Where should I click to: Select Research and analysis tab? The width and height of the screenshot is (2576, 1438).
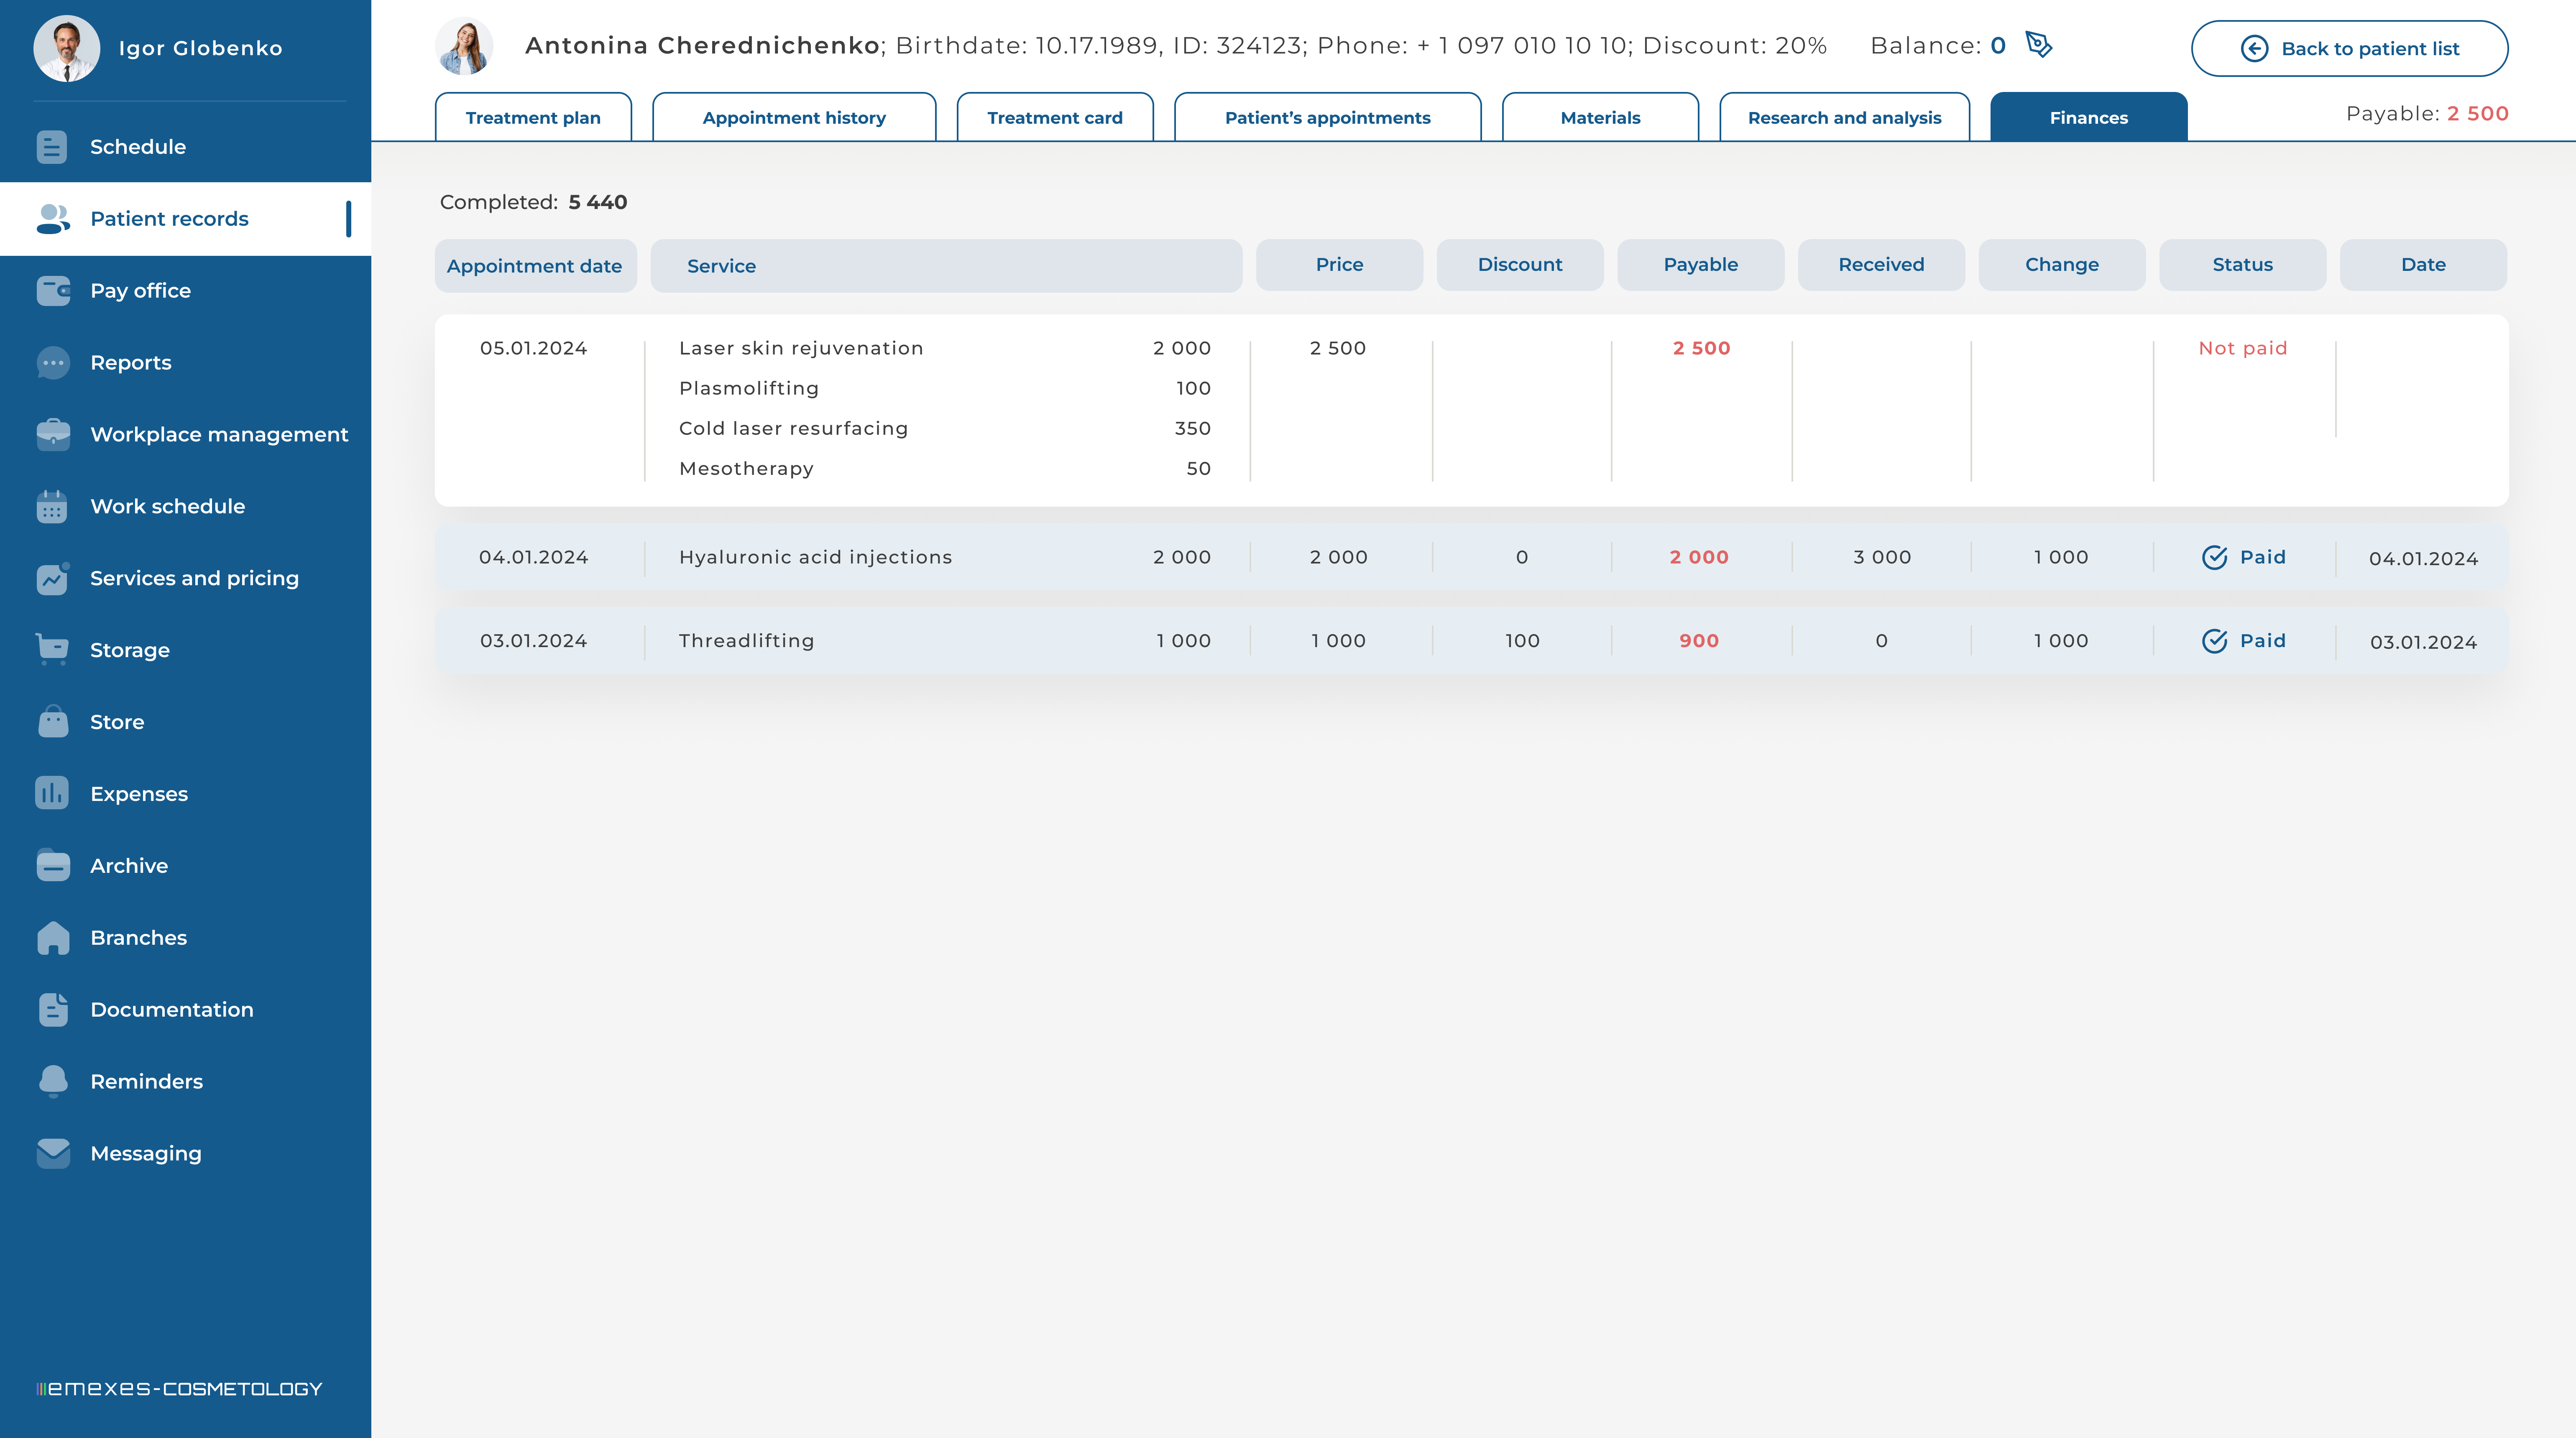[x=1844, y=118]
